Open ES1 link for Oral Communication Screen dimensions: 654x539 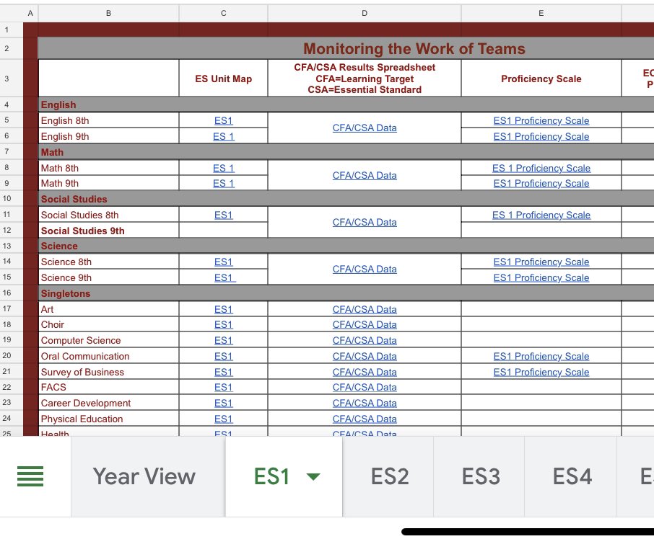[224, 356]
